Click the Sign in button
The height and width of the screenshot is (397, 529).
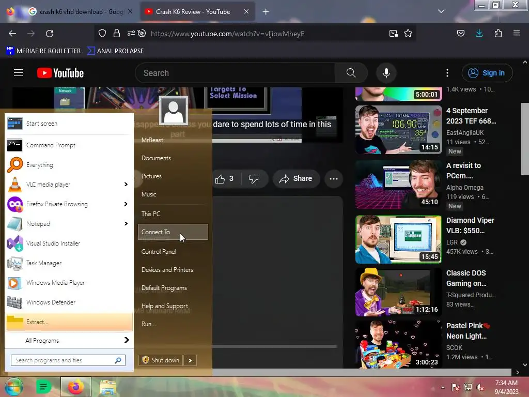487,73
